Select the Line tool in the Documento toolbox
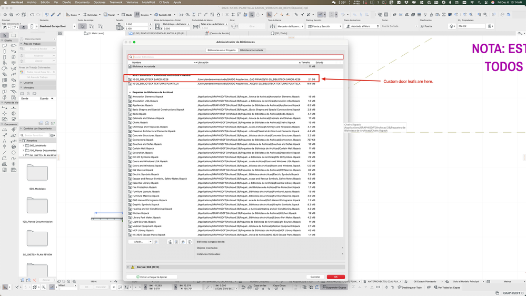526x296 pixels. (5, 153)
